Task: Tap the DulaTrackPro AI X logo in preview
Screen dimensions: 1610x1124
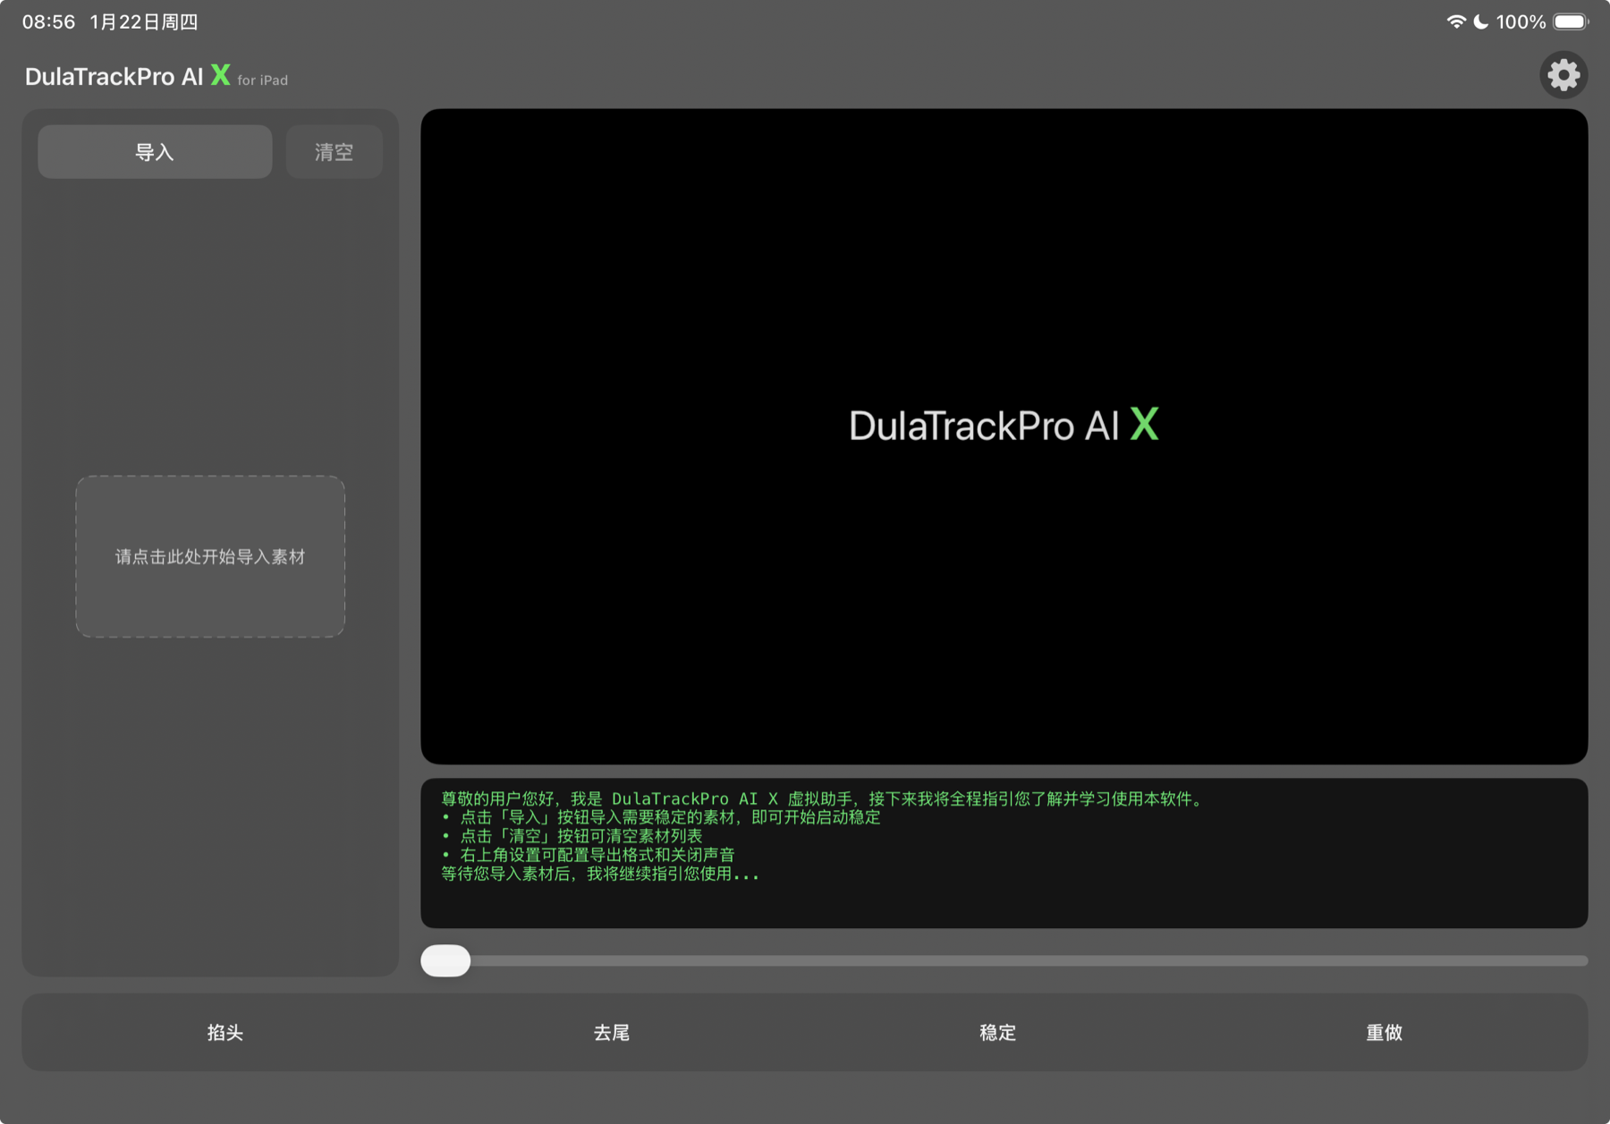Action: pos(1002,424)
